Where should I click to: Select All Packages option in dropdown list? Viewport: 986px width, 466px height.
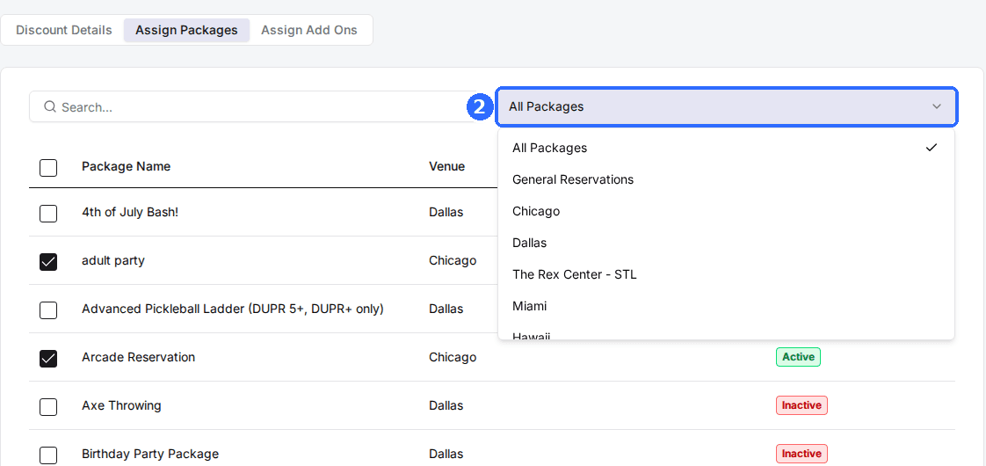click(x=726, y=148)
